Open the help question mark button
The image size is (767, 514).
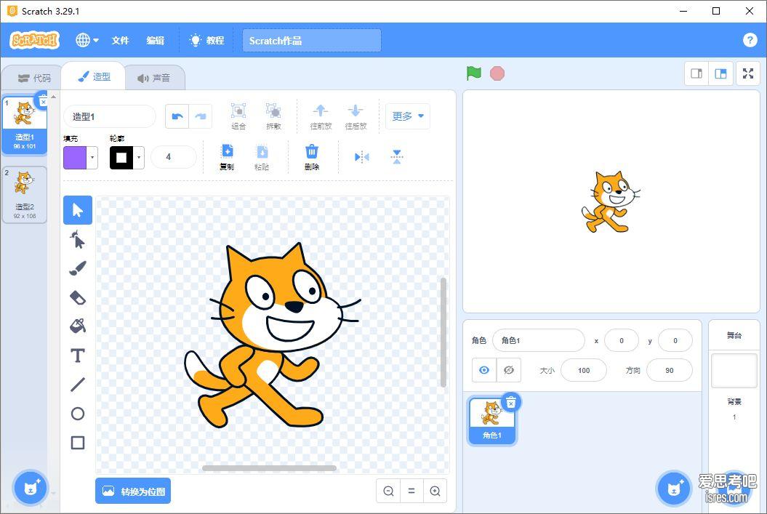[750, 40]
